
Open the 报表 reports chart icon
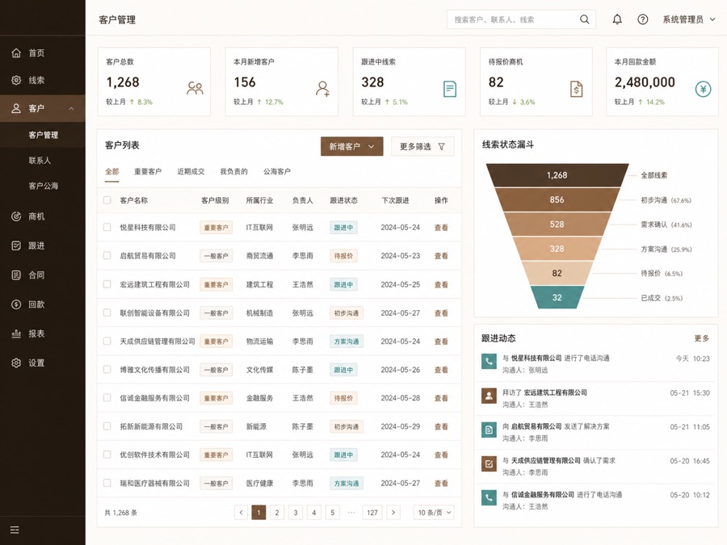point(16,333)
